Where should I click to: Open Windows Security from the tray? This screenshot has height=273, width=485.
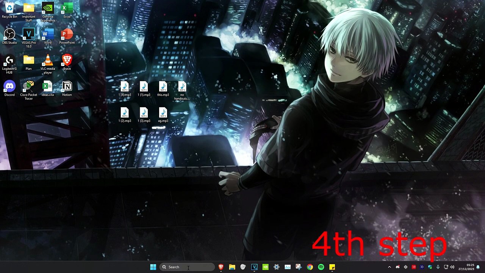[x=430, y=267]
